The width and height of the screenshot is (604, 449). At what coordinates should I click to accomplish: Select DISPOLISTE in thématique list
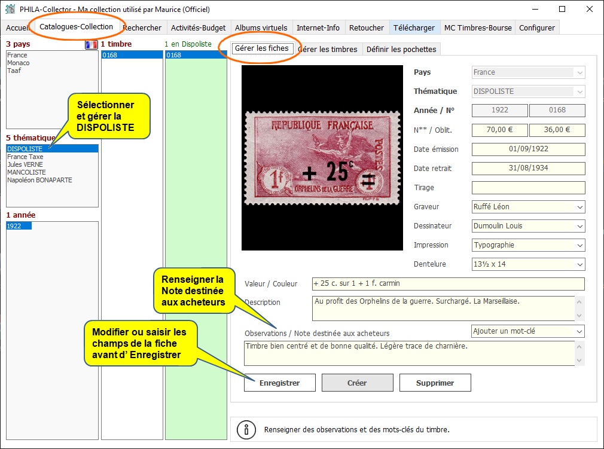[x=53, y=149]
